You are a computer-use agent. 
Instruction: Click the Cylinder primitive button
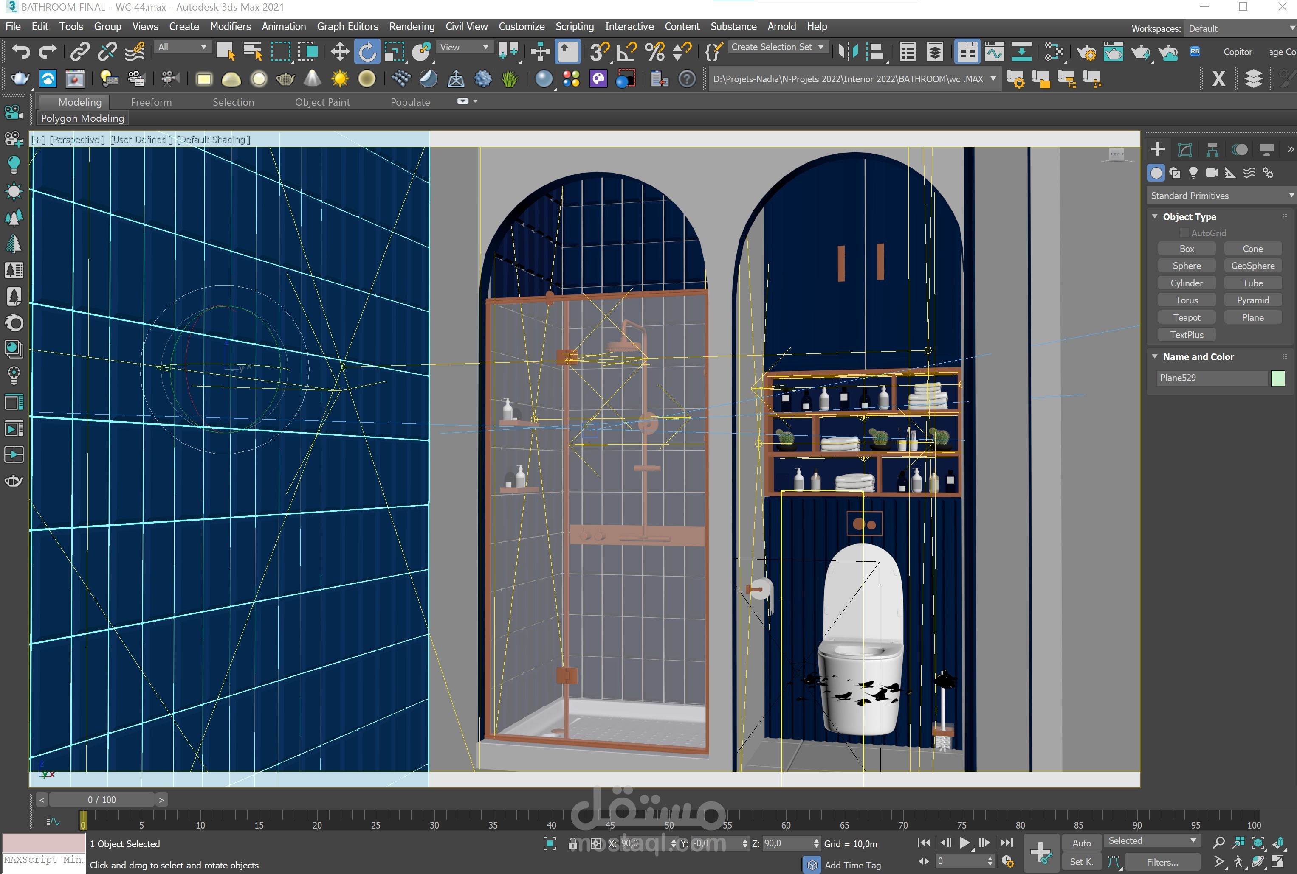pyautogui.click(x=1186, y=283)
